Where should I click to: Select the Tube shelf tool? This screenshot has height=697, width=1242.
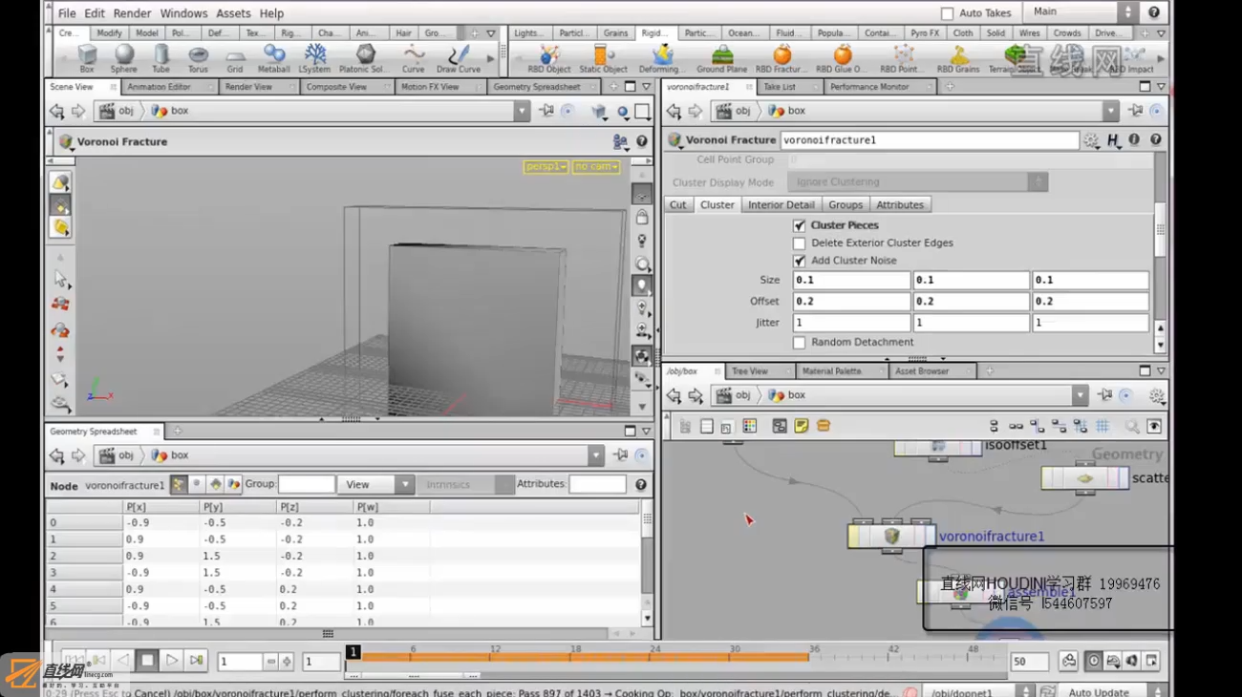click(x=161, y=57)
